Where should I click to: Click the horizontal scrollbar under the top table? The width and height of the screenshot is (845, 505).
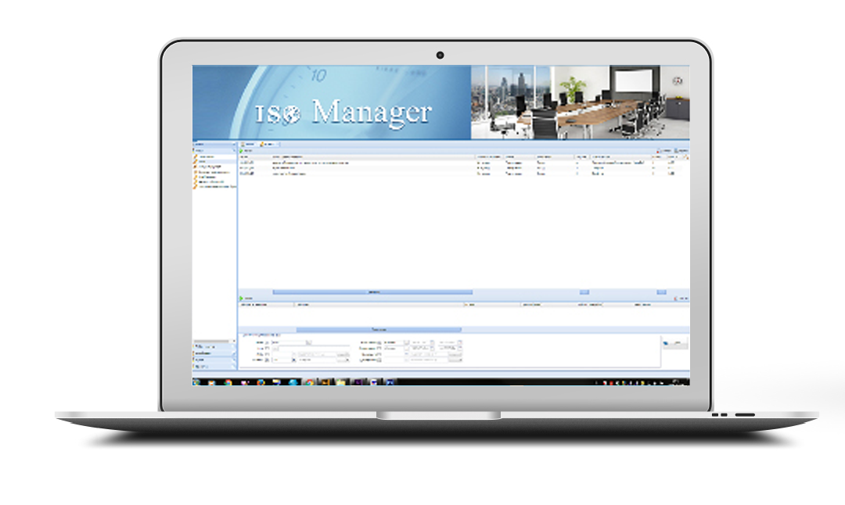click(x=373, y=292)
